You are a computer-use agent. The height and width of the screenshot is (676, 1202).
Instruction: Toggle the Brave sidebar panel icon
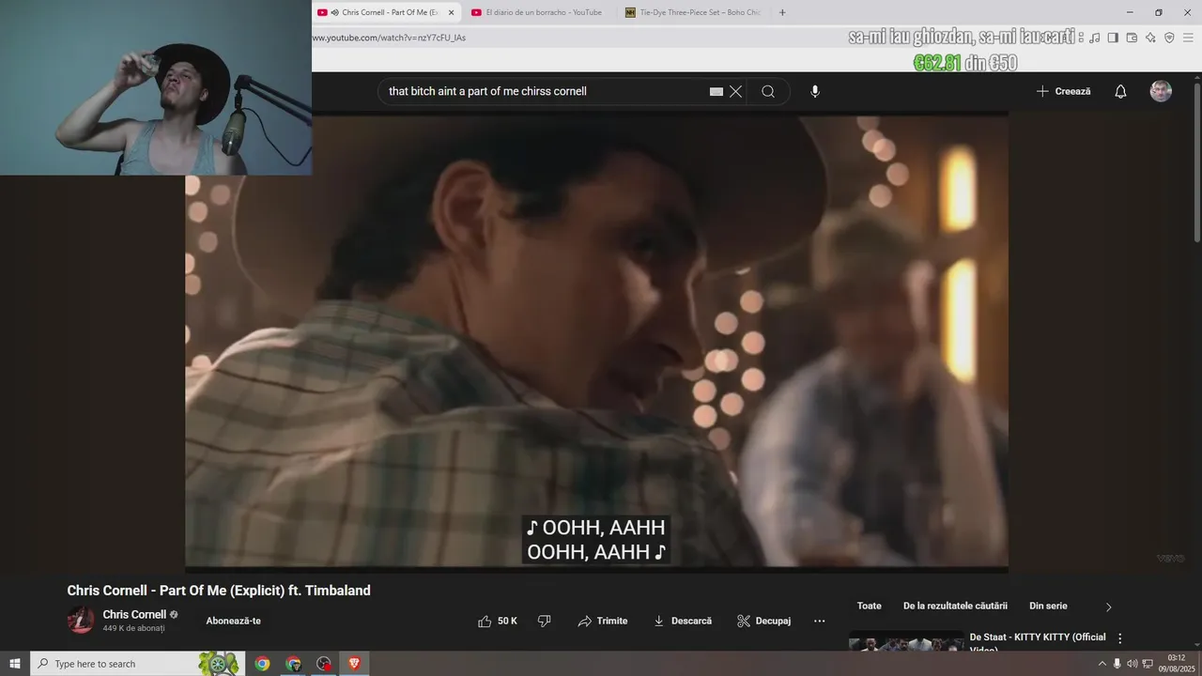coord(1113,38)
